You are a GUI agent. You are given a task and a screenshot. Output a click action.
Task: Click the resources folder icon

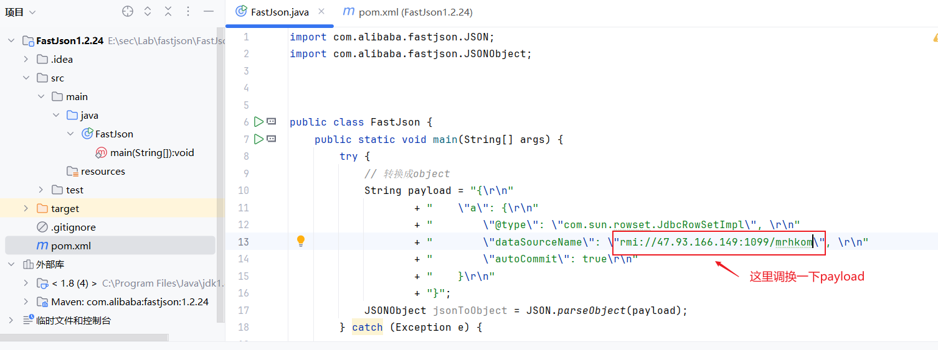coord(73,171)
